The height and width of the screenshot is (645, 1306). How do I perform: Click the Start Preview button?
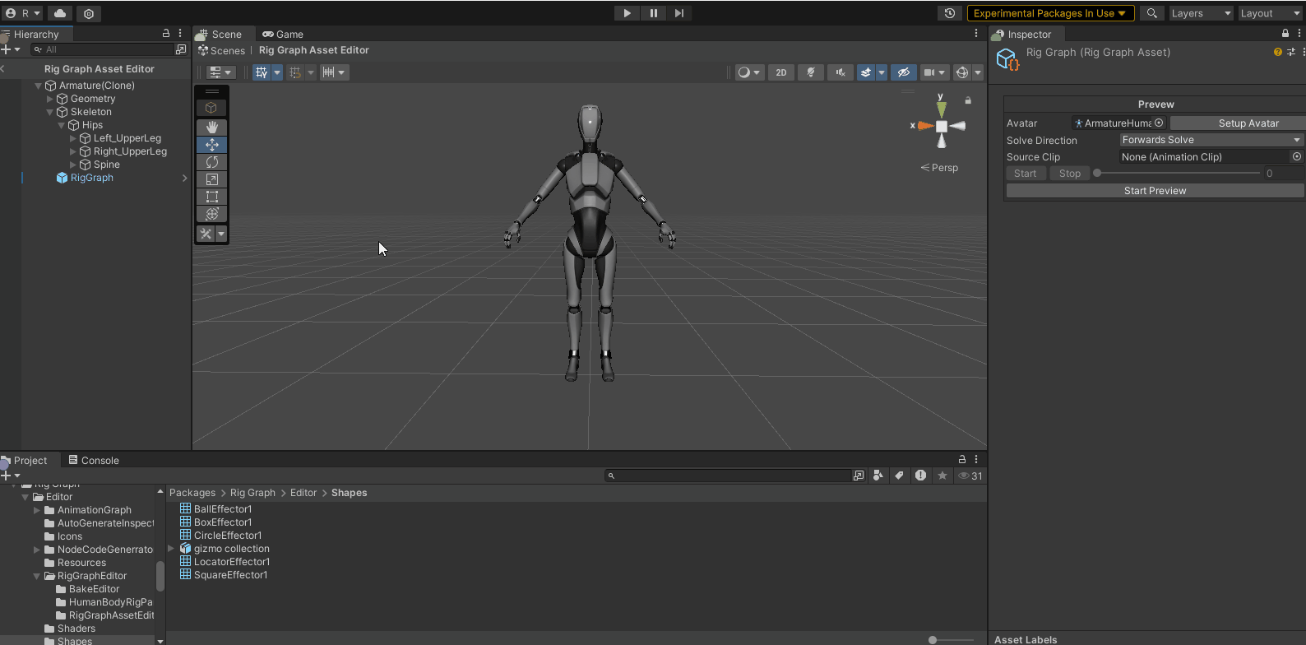point(1155,191)
